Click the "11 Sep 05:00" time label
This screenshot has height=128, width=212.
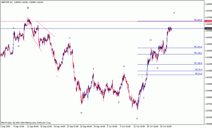tap(33, 127)
